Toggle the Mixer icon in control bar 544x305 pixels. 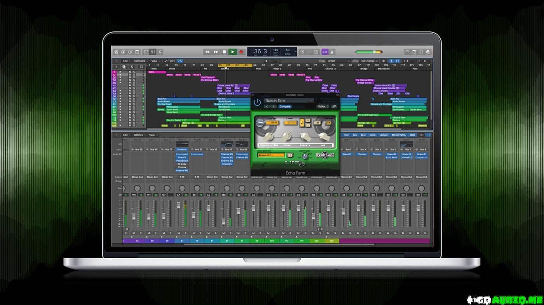pos(153,52)
